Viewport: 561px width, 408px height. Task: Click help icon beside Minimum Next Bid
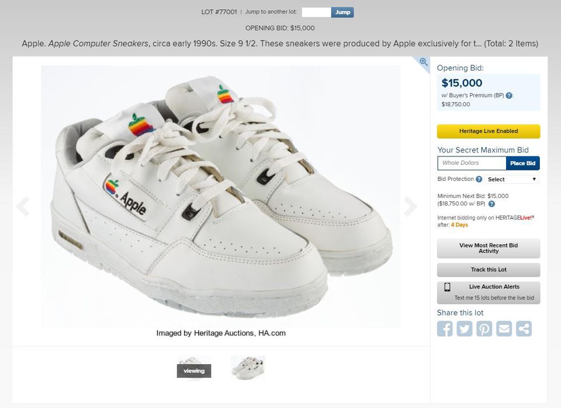[x=491, y=204]
